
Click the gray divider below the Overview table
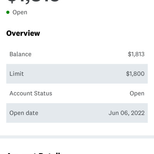pos(77,137)
